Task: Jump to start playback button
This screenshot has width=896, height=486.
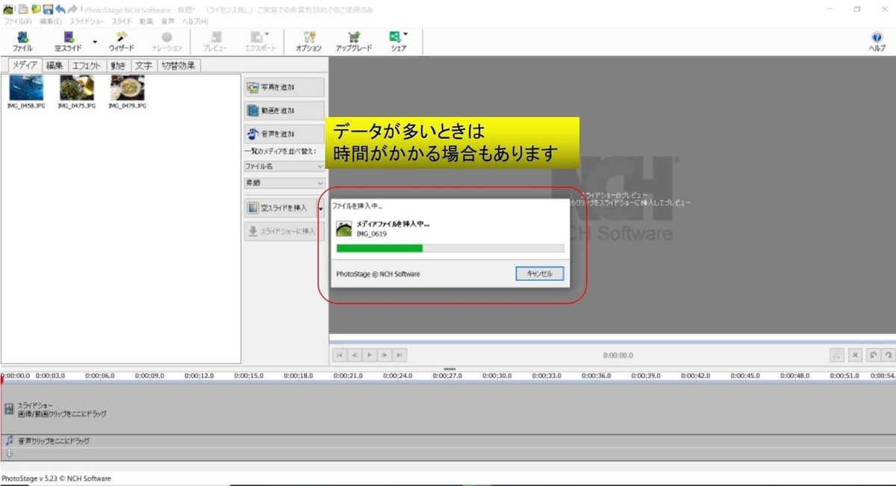Action: [x=340, y=355]
